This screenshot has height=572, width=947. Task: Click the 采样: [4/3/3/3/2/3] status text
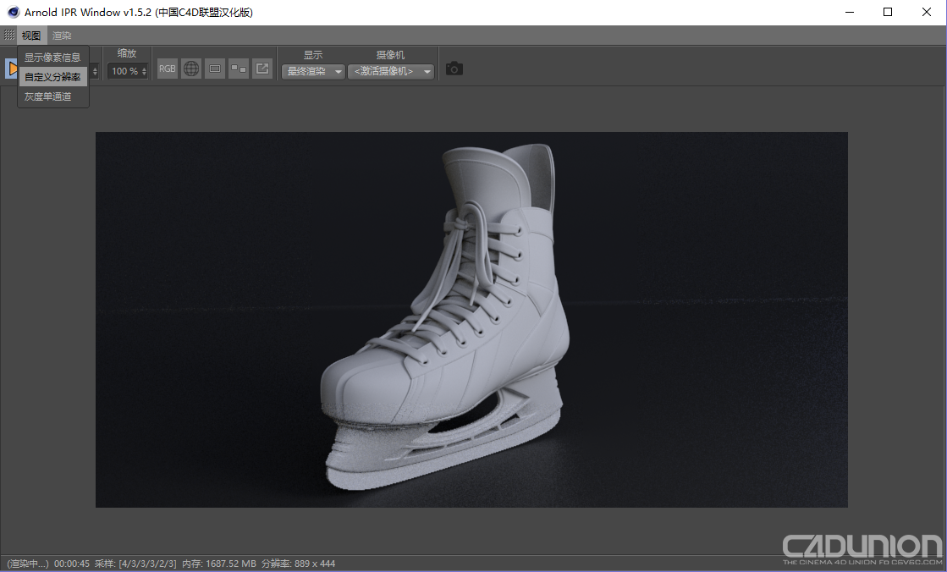pyautogui.click(x=136, y=564)
